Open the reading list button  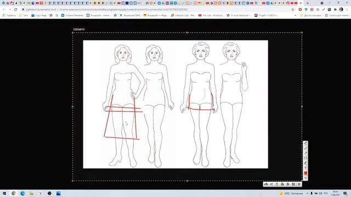[x=337, y=15]
